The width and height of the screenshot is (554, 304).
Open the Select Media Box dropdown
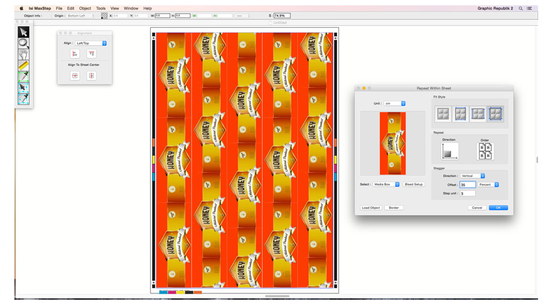point(387,184)
